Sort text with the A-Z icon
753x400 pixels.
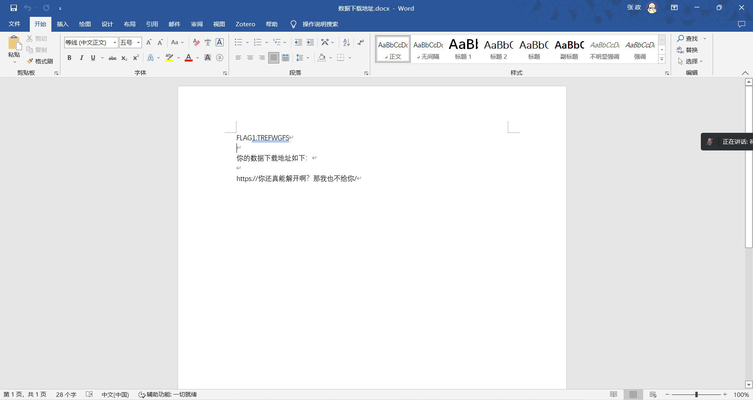point(346,42)
